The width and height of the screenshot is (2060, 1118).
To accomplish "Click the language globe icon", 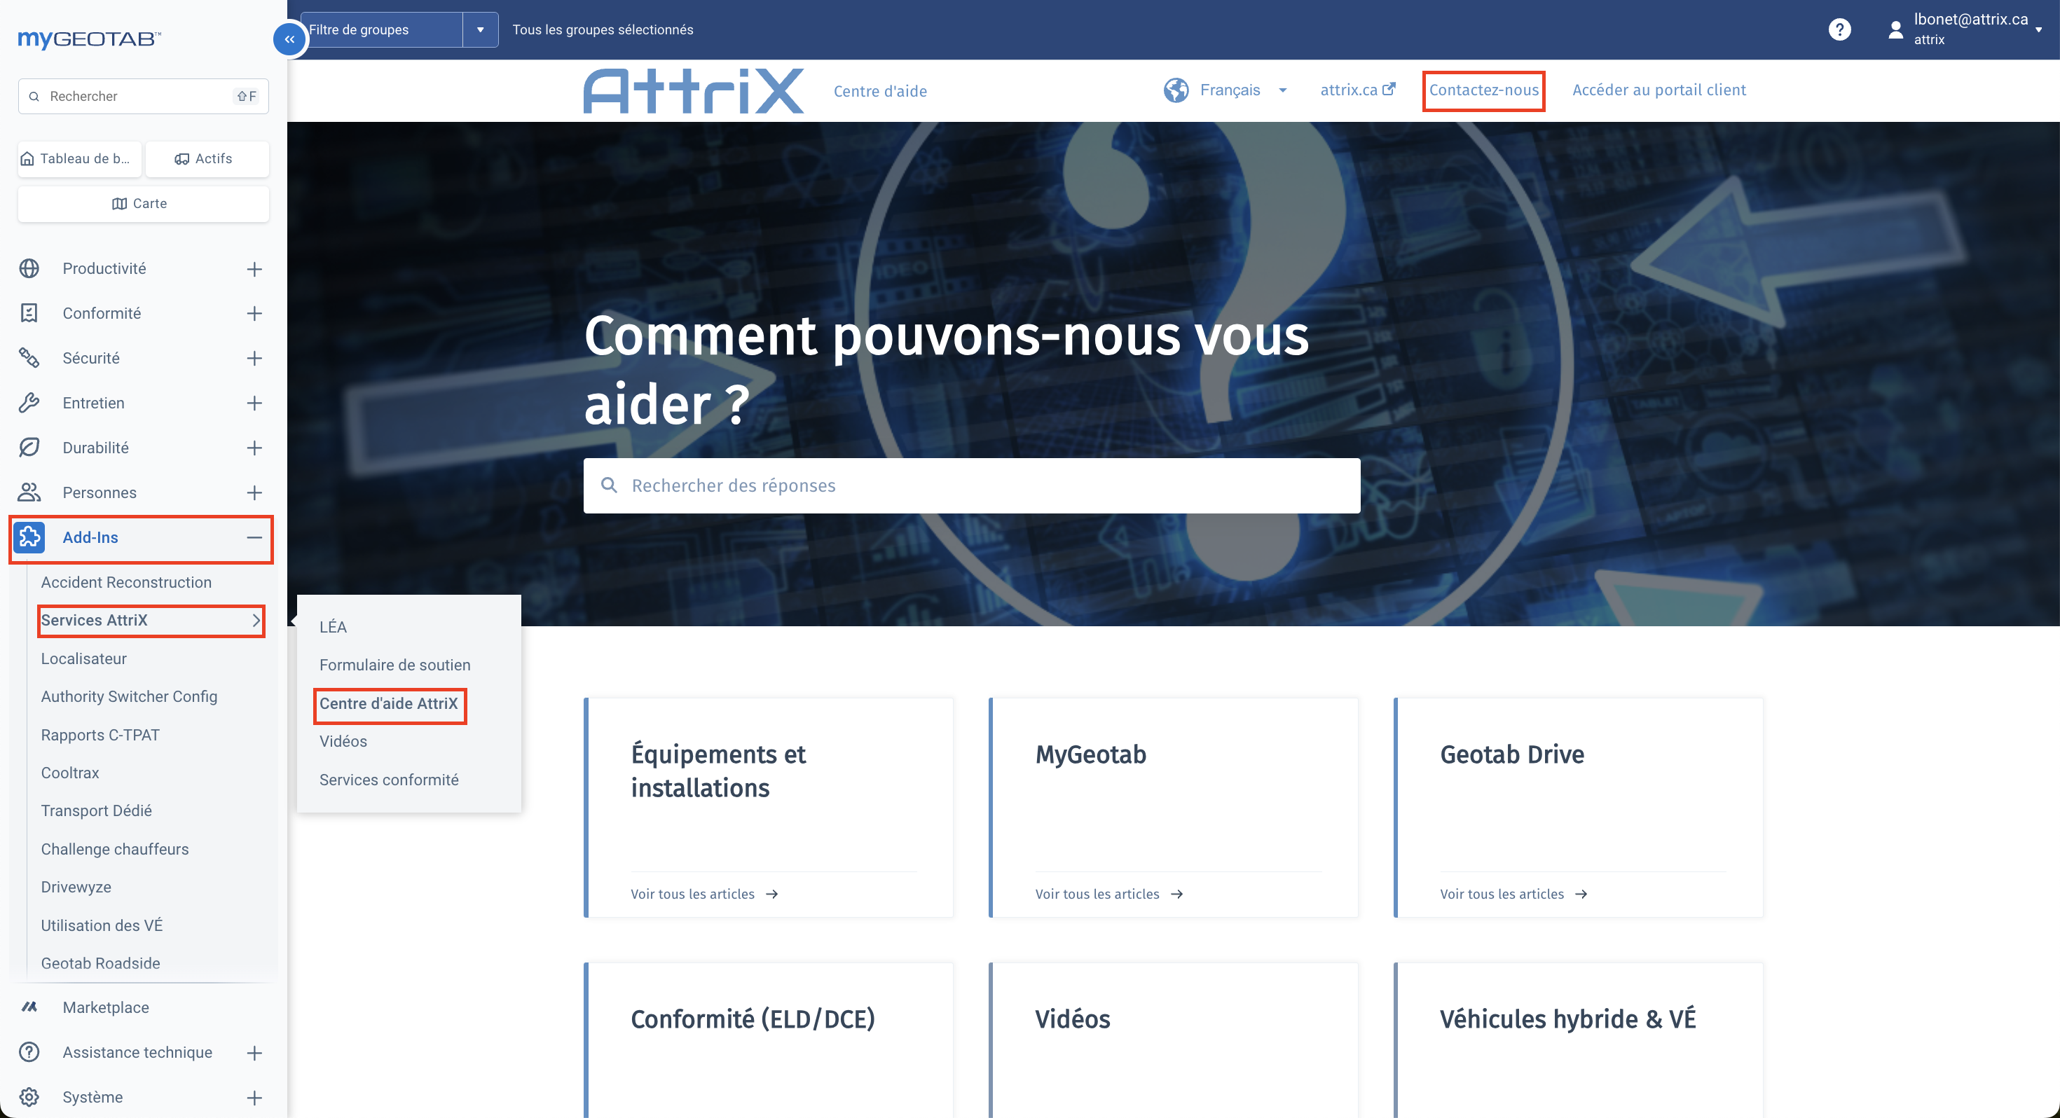I will click(x=1176, y=90).
